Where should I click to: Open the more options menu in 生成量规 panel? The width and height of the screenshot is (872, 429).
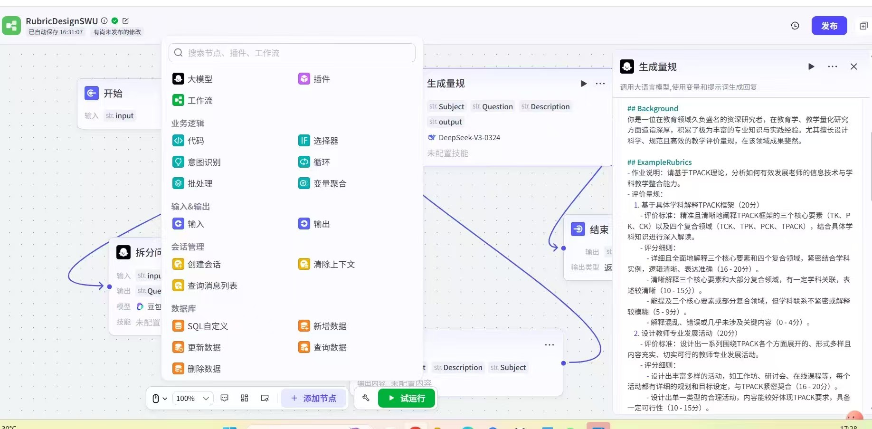coord(833,67)
